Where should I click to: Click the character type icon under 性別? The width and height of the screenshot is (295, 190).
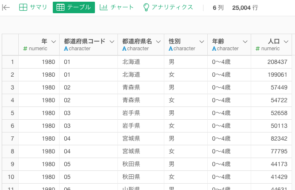[171, 49]
